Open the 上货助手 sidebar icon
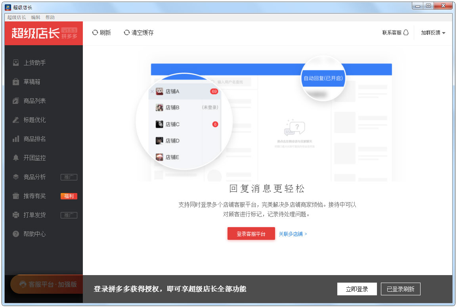Image resolution: width=457 pixels, height=308 pixels. pyautogui.click(x=16, y=63)
